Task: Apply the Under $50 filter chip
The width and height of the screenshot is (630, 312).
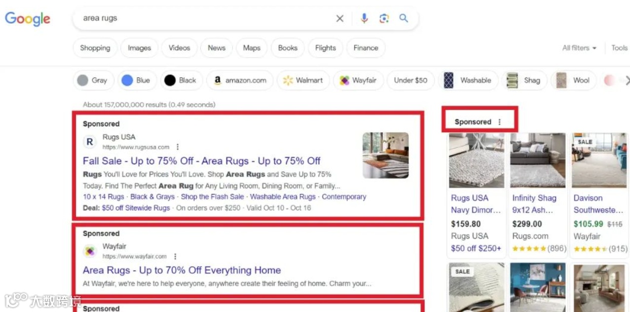Action: coord(410,80)
